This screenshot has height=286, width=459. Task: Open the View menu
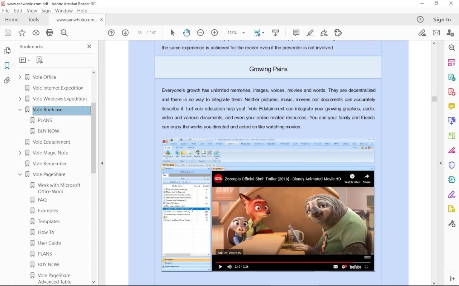pos(32,11)
